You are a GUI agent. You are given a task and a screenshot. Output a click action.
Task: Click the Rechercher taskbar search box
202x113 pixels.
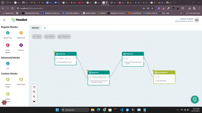75,110
